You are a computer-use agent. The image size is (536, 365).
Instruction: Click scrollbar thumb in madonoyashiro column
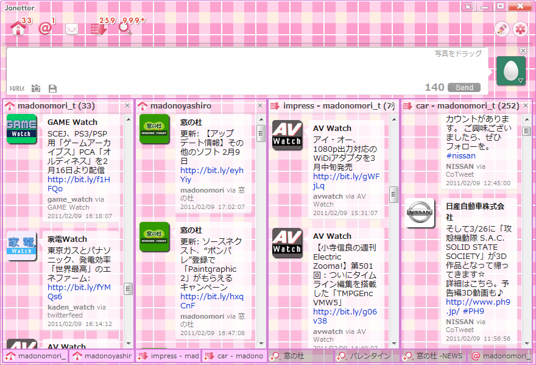(x=261, y=134)
